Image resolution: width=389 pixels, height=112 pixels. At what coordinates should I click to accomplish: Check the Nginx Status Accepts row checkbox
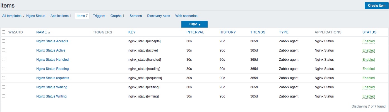(4, 41)
